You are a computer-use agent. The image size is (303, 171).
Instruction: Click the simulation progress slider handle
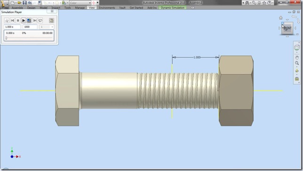(x=6, y=38)
